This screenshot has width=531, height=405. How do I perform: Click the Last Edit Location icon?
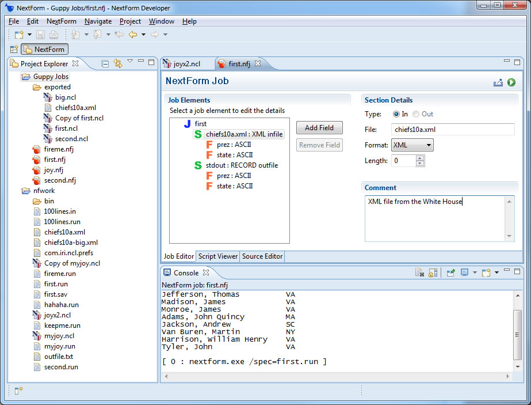click(x=119, y=35)
